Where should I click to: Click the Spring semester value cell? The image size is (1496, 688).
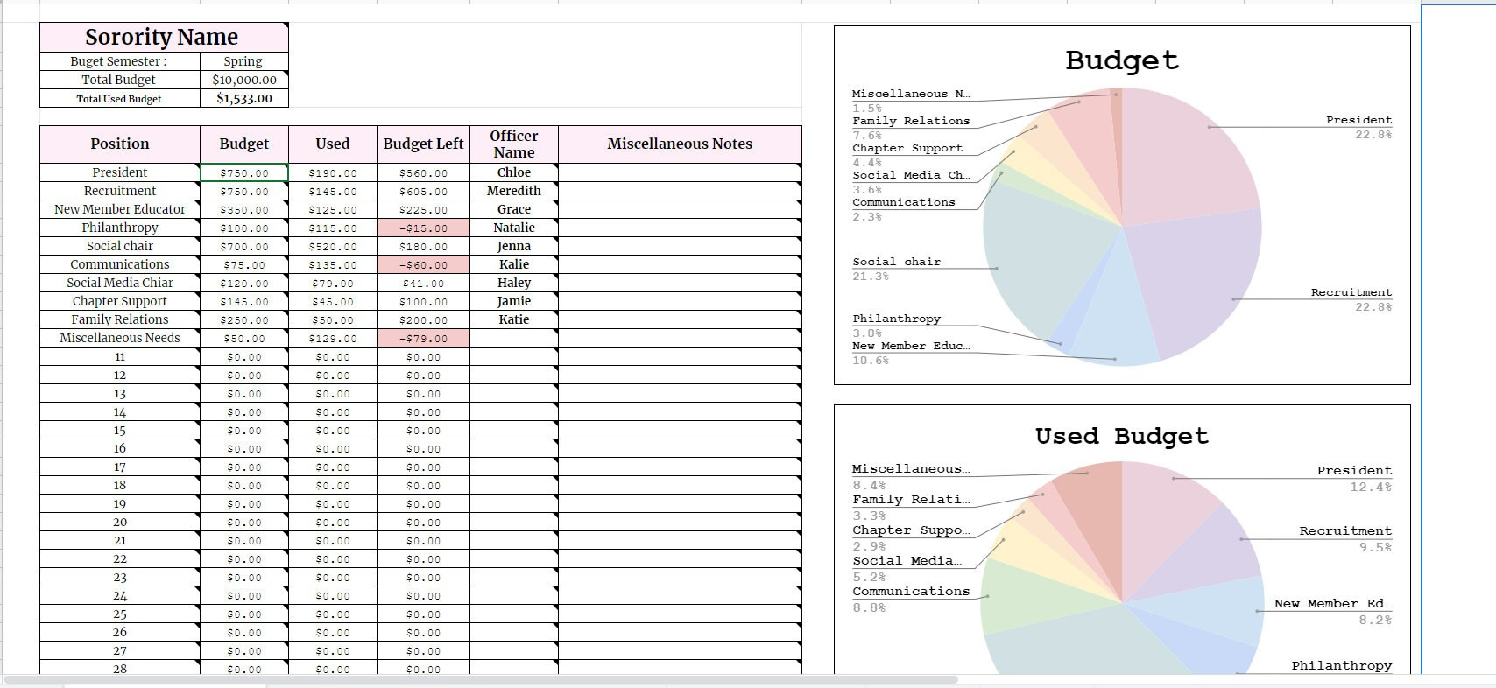tap(243, 61)
